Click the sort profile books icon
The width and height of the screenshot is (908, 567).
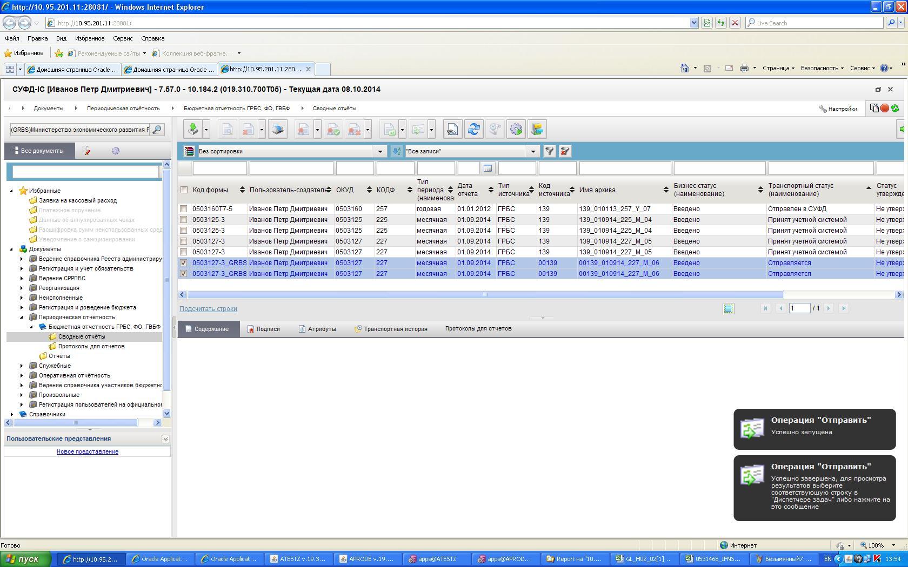pyautogui.click(x=189, y=151)
